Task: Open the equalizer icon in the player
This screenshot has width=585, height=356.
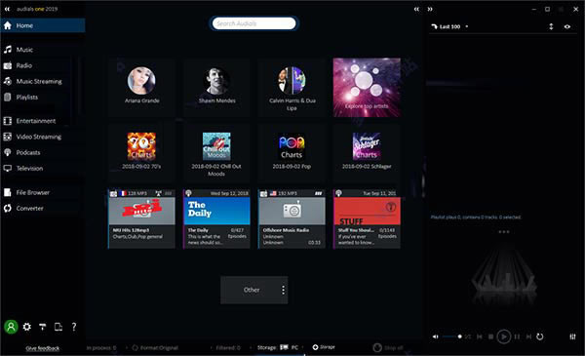Action: coord(572,336)
